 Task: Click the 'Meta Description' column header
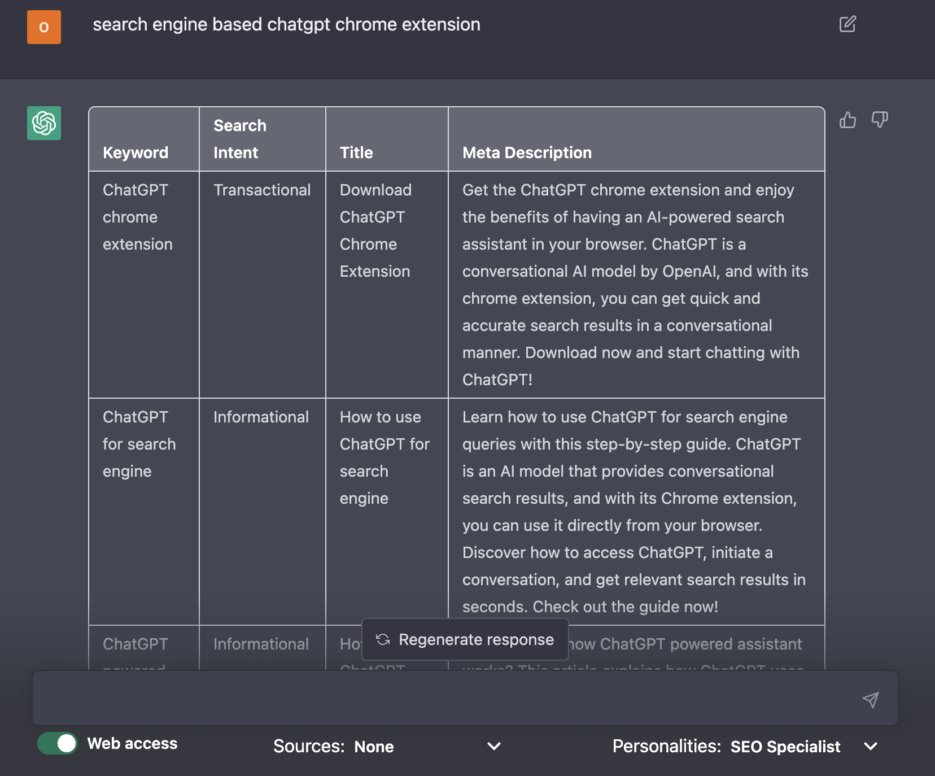pos(636,139)
